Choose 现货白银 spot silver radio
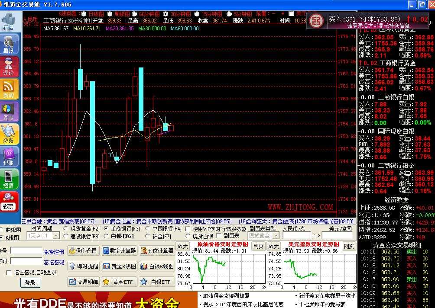 188,236
